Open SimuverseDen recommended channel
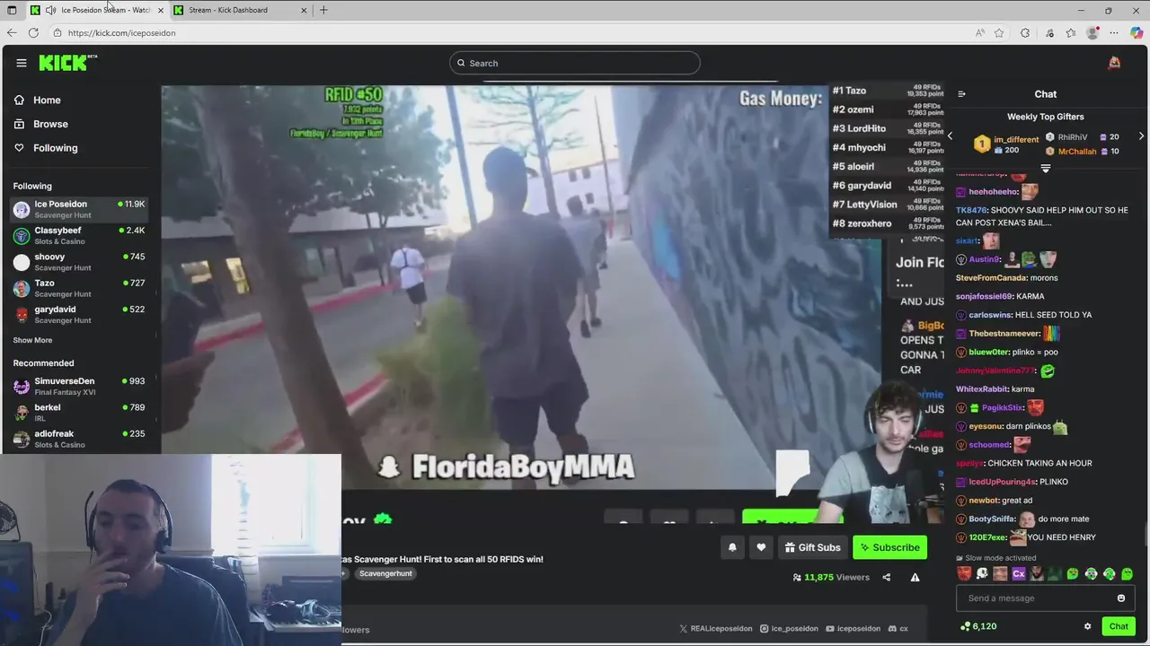The height and width of the screenshot is (646, 1150). click(79, 386)
